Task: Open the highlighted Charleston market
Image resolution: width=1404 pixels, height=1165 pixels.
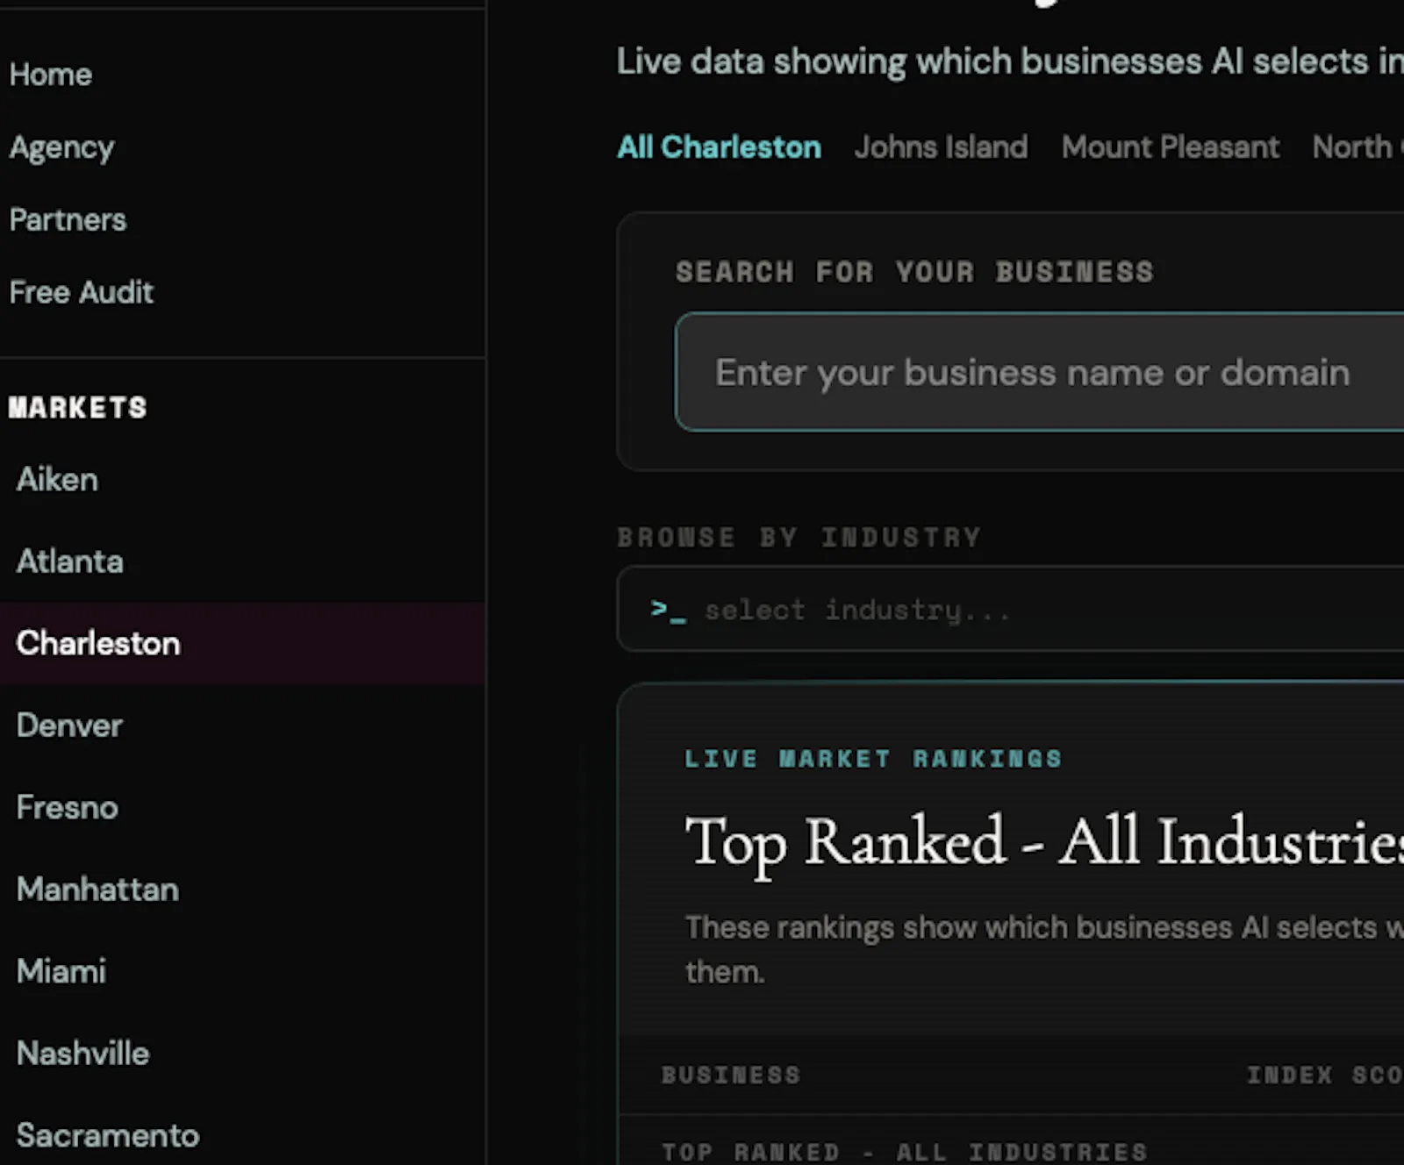Action: (242, 643)
